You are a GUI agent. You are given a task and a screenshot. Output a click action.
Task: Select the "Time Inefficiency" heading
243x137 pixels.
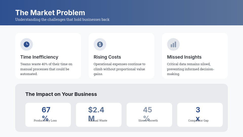coord(39,57)
